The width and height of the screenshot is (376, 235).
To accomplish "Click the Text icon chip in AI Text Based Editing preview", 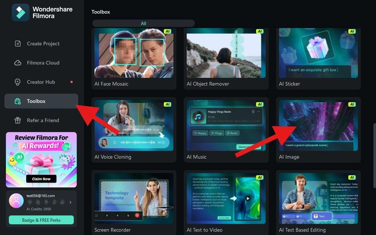I will tap(321, 216).
